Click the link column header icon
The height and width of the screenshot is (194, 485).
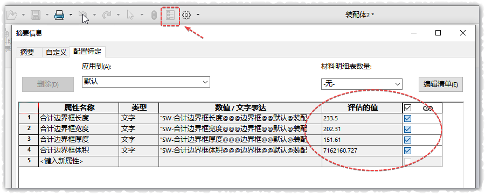pyautogui.click(x=428, y=108)
